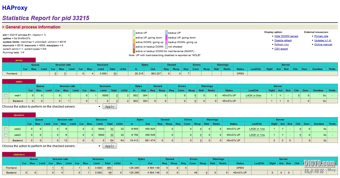Click active DOWN, going up orange swatch

(134, 42)
